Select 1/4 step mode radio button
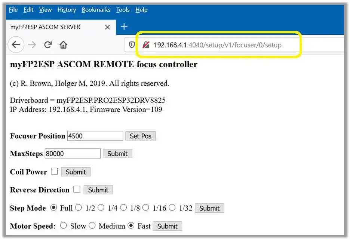The width and height of the screenshot is (350, 240). pos(101,207)
